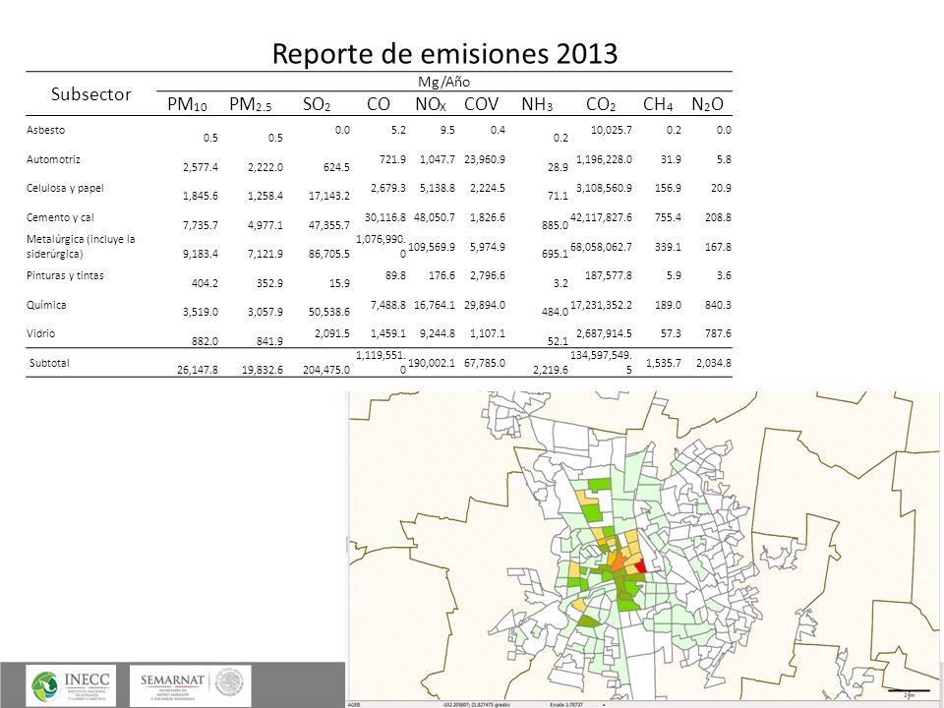Click the title Reporte de emisiones 2013
944x708 pixels.
(x=444, y=53)
